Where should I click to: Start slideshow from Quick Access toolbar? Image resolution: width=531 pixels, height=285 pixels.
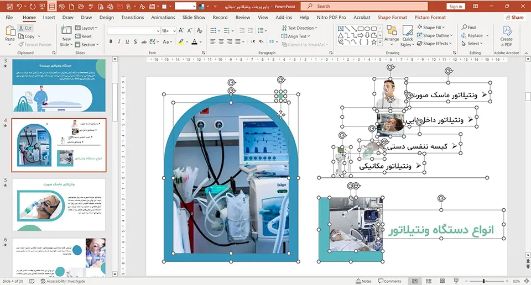tap(41, 6)
